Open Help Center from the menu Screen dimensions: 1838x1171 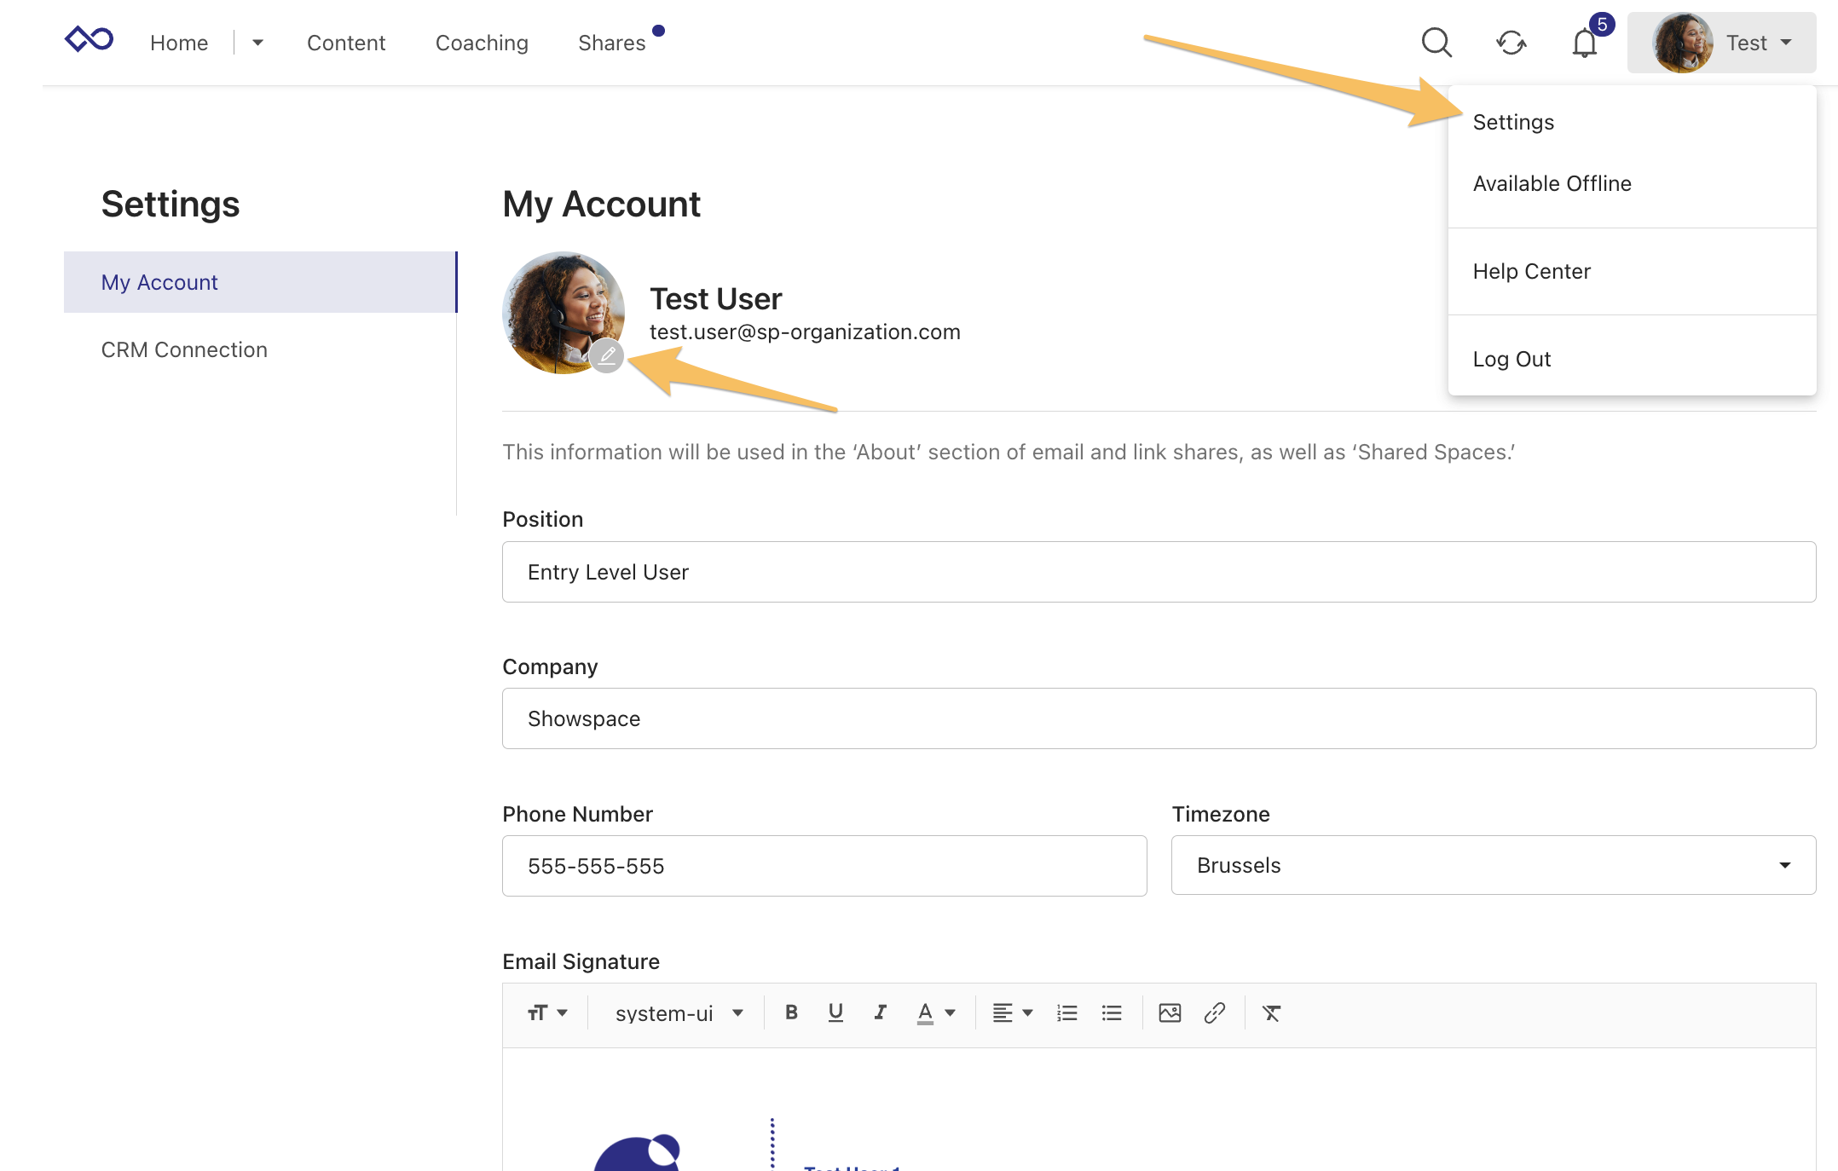click(1531, 271)
